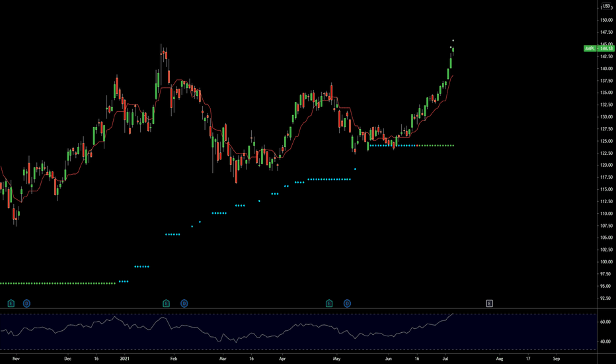This screenshot has width=616, height=364.
Task: Click the 135.00 price axis label
Action: point(606,93)
